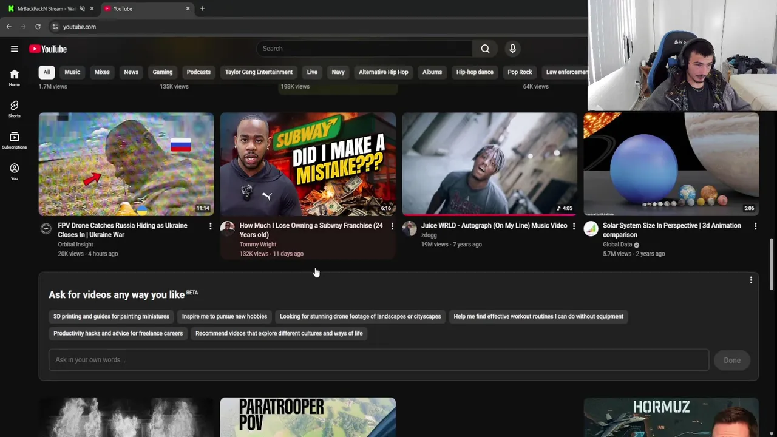Select the Mixes filter chip
The image size is (777, 437).
click(102, 72)
